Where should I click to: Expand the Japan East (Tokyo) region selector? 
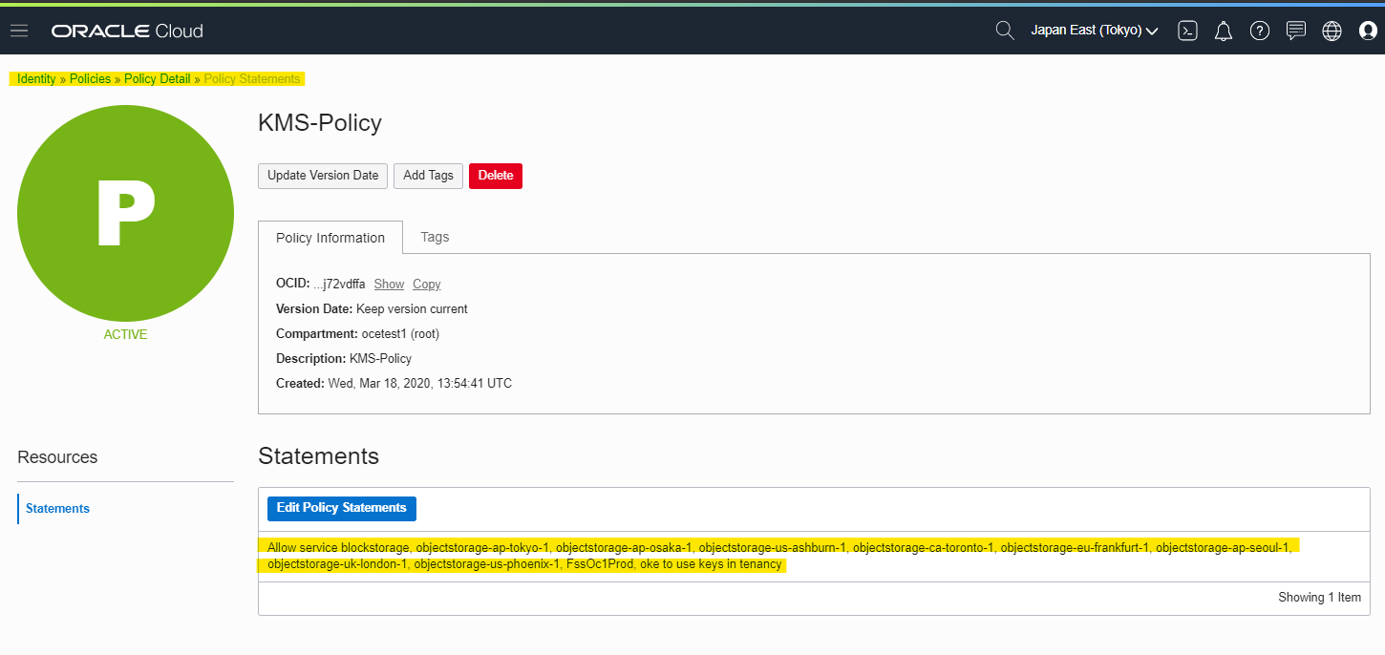(x=1095, y=31)
